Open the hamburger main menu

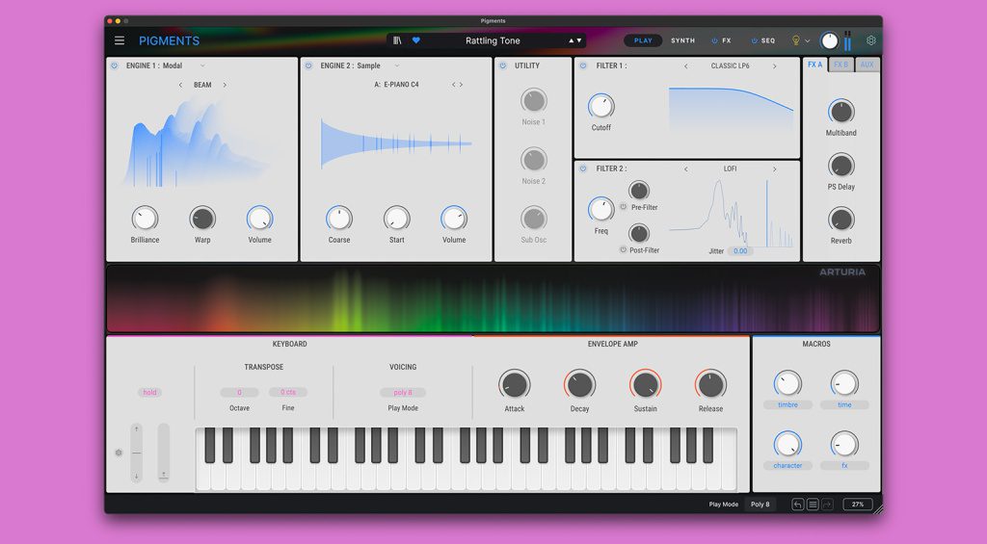pyautogui.click(x=119, y=40)
